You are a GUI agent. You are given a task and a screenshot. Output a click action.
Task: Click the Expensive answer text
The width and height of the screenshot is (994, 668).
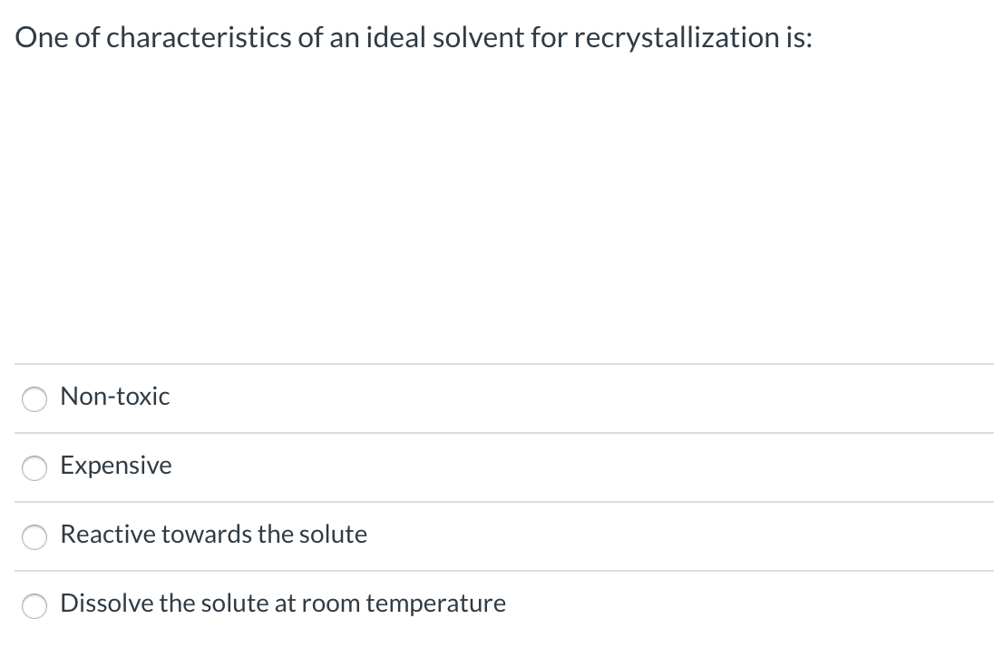click(115, 466)
